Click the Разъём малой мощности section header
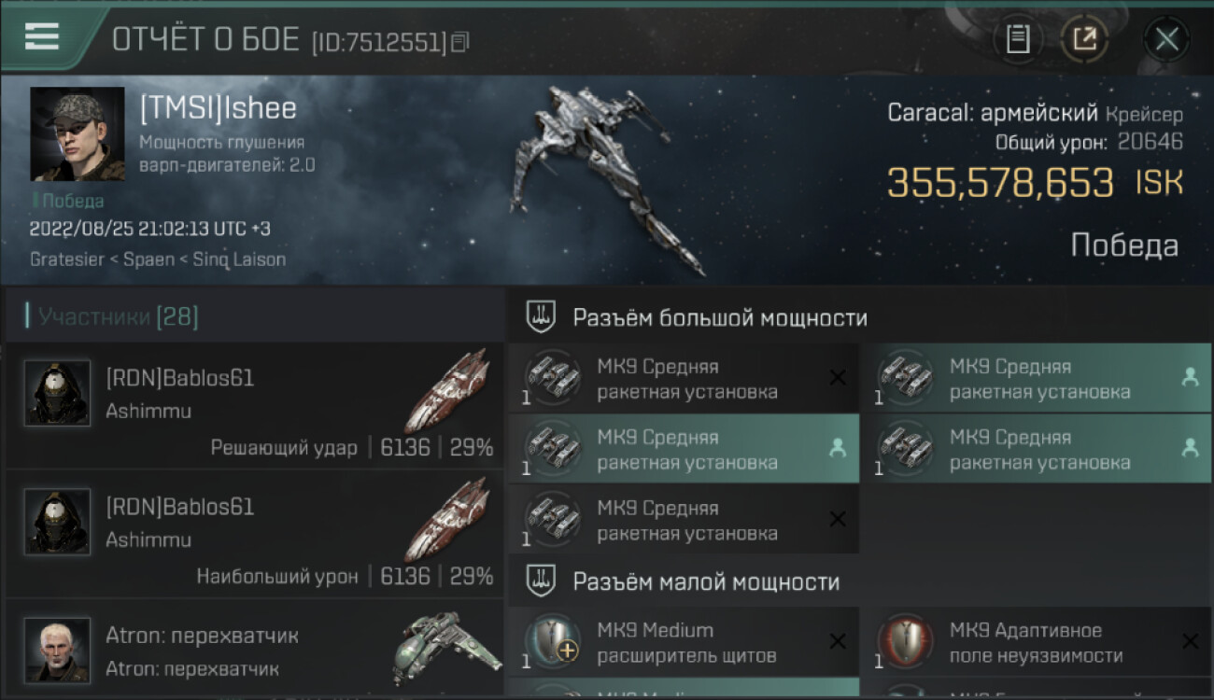 [706, 581]
